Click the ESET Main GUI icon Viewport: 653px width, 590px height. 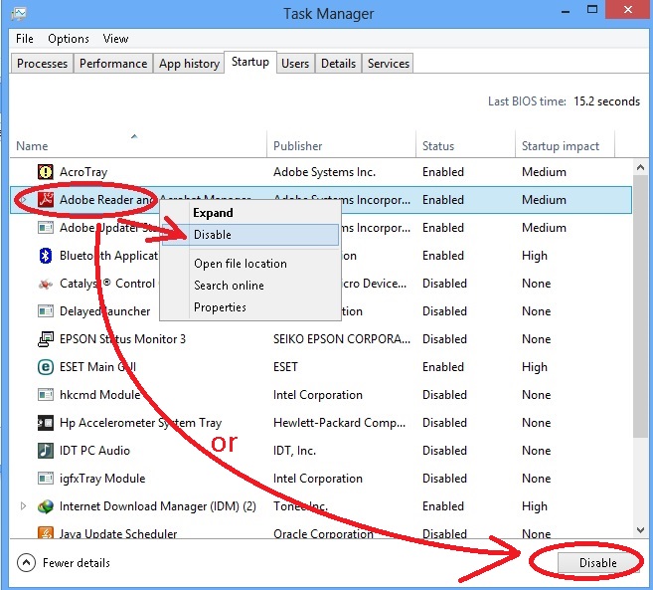(46, 367)
